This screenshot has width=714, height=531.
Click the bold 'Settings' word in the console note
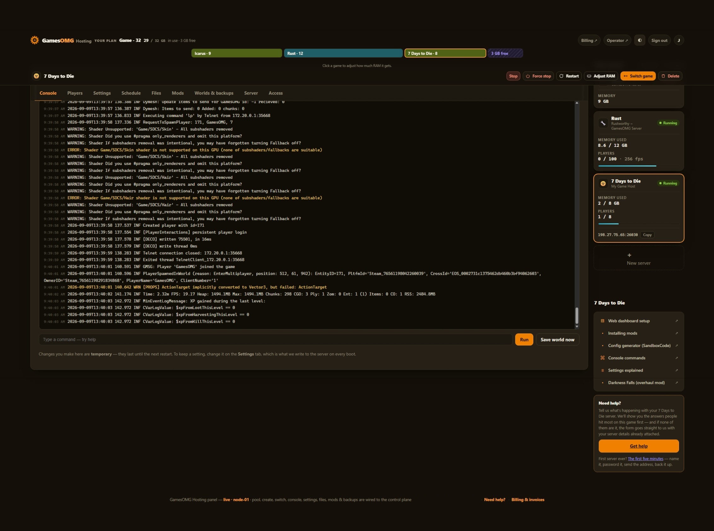(x=246, y=354)
